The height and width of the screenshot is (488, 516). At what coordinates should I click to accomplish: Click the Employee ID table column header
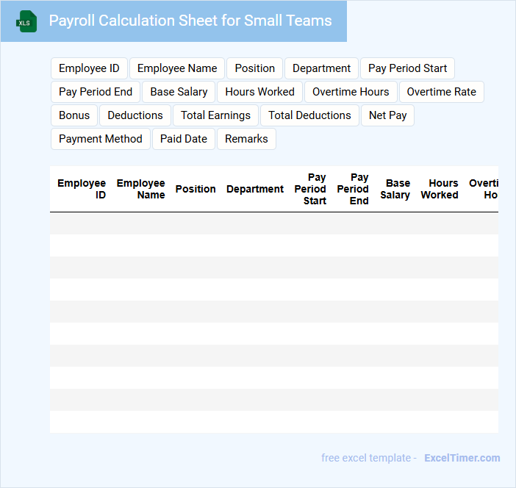click(82, 189)
